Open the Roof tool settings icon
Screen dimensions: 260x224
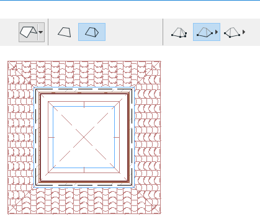pyautogui.click(x=29, y=32)
